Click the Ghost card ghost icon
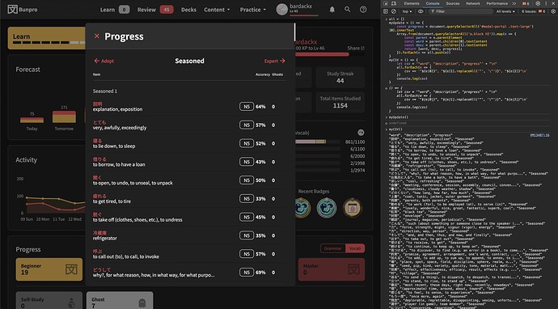This screenshot has height=309, width=558. pyautogui.click(x=142, y=303)
